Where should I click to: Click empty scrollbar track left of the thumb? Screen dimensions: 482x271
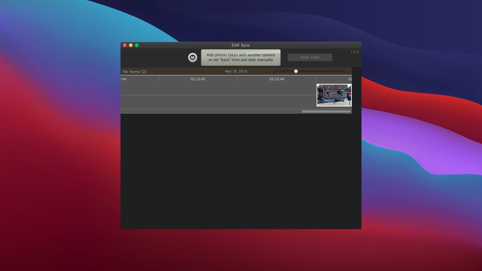pos(211,111)
